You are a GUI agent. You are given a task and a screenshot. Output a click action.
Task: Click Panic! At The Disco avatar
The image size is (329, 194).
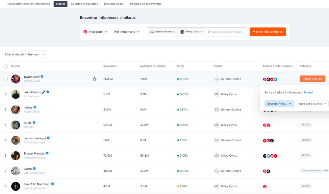point(15,186)
